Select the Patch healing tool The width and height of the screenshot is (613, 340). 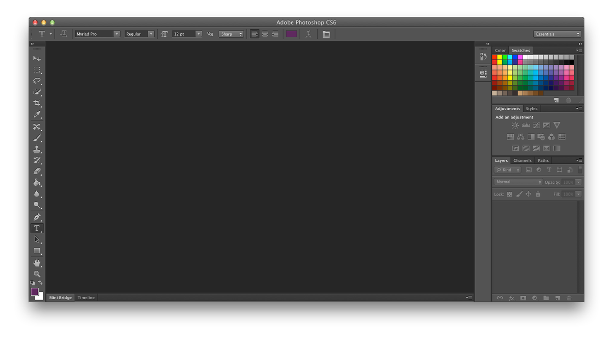(37, 127)
